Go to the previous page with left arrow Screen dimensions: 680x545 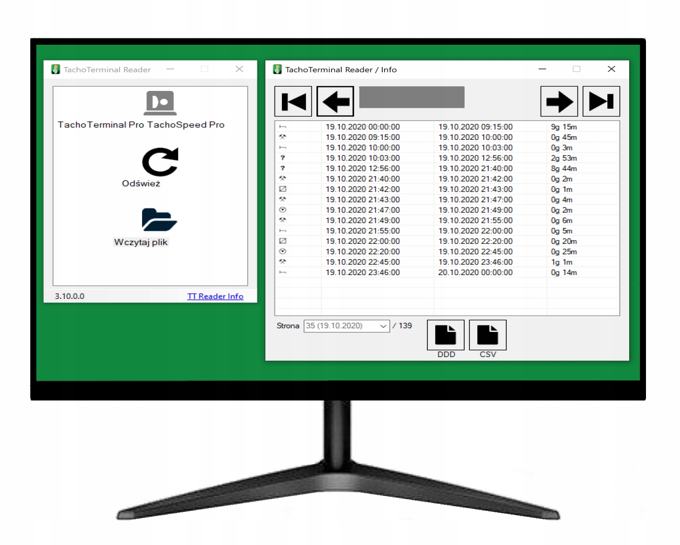(335, 101)
